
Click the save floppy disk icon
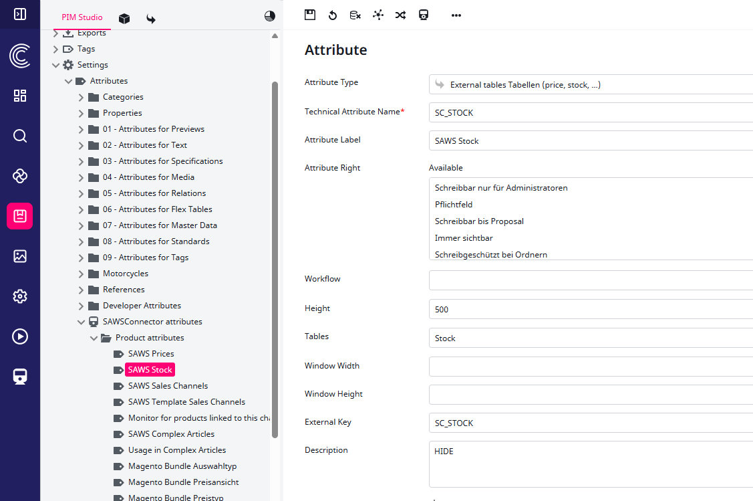[310, 15]
